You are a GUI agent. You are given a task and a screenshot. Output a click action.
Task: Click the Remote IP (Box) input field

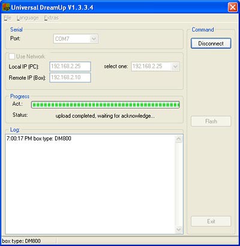(70, 77)
